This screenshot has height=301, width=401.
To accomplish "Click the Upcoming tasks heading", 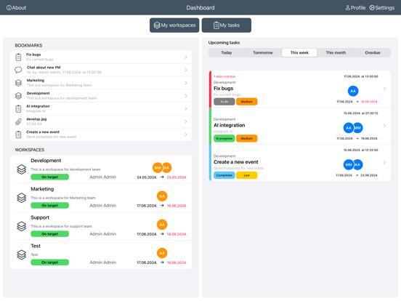I will (x=224, y=42).
